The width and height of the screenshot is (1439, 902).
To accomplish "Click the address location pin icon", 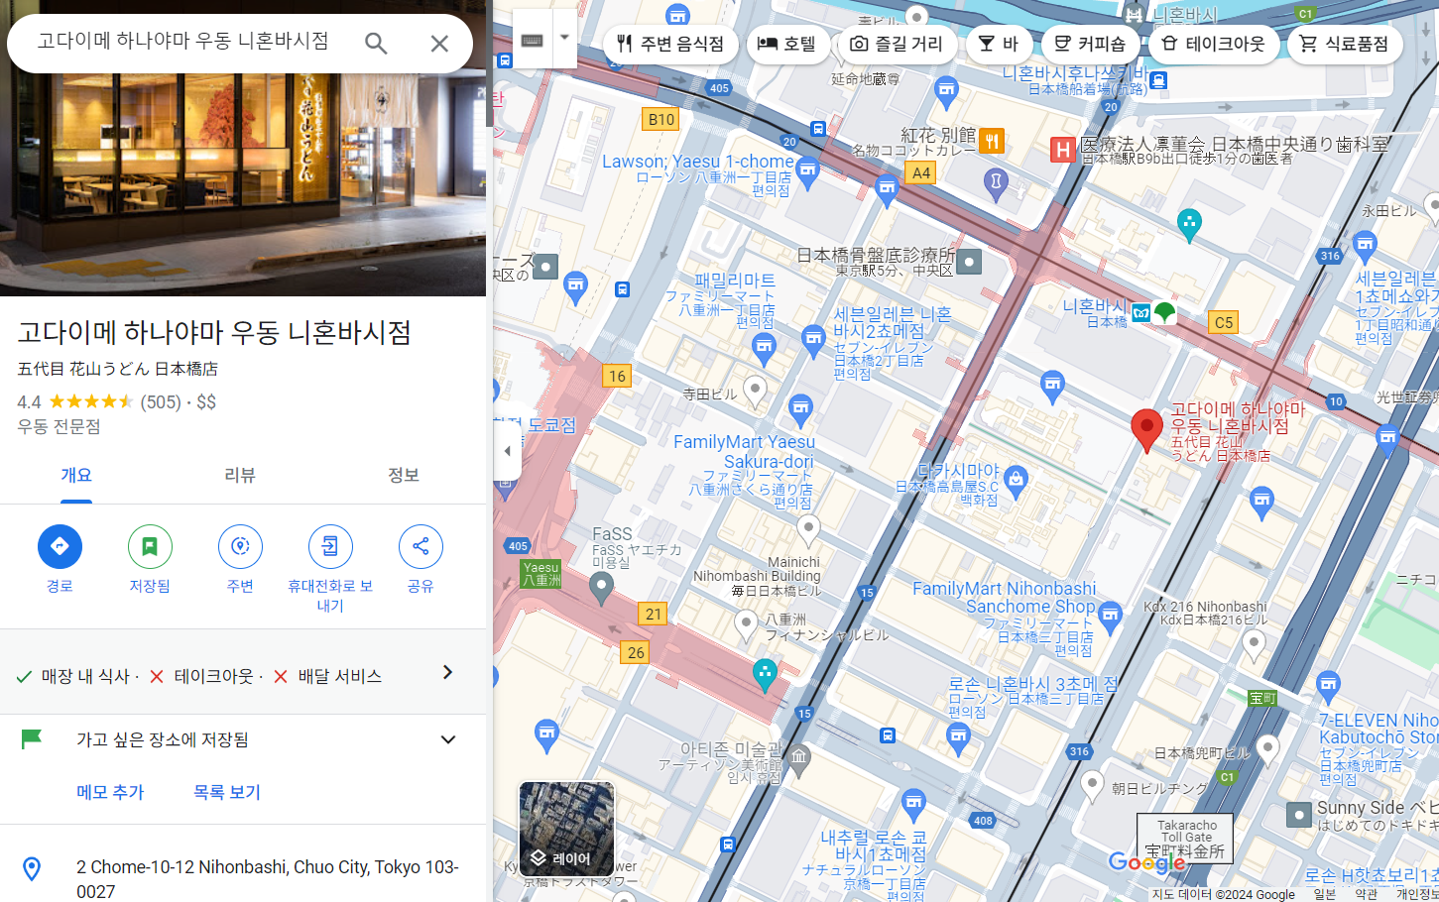I will [x=32, y=869].
